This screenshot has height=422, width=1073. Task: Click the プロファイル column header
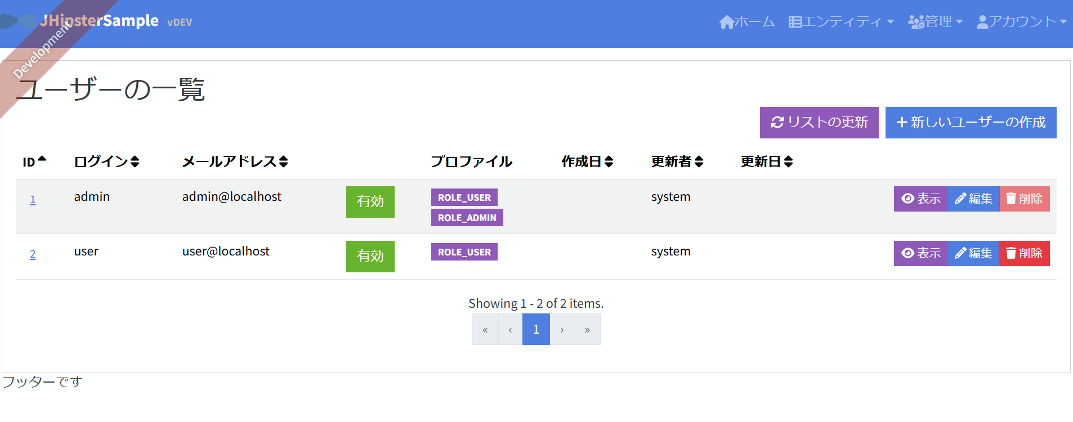(472, 161)
